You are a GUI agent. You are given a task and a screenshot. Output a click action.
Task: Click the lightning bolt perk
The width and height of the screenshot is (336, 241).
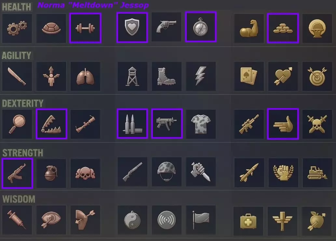point(201,76)
